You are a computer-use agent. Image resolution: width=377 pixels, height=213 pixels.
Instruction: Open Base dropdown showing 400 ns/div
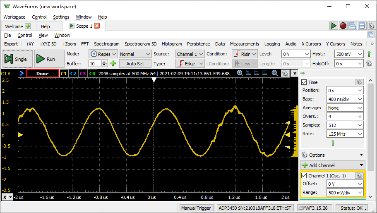pos(345,99)
